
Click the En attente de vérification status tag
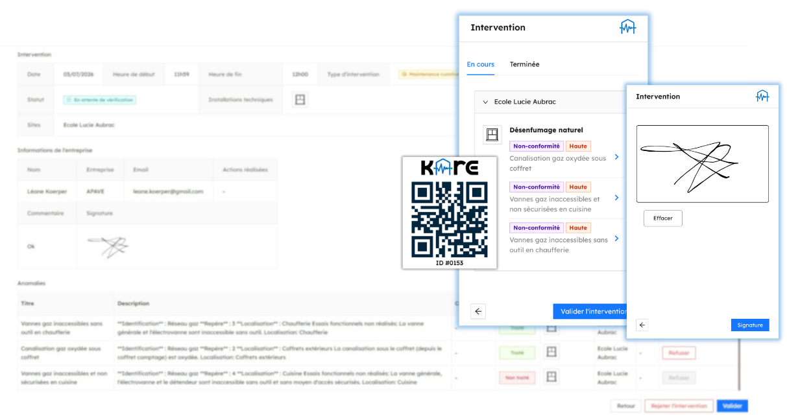[x=100, y=100]
